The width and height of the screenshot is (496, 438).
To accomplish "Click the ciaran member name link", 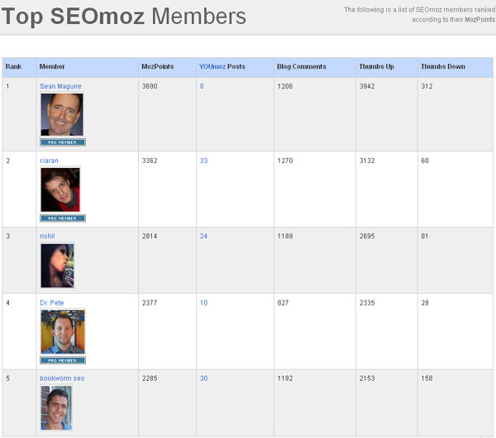I will 49,161.
